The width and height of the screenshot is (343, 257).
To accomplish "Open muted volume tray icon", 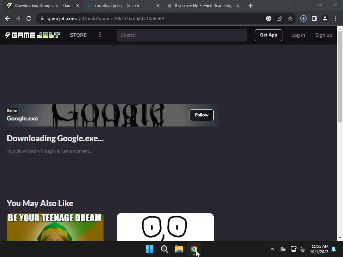I will tap(302, 249).
